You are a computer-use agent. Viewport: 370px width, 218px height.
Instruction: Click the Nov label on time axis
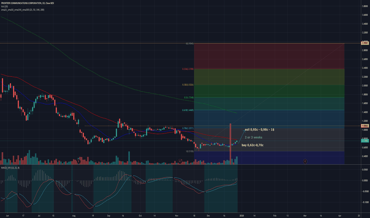pyautogui.click(x=177, y=216)
